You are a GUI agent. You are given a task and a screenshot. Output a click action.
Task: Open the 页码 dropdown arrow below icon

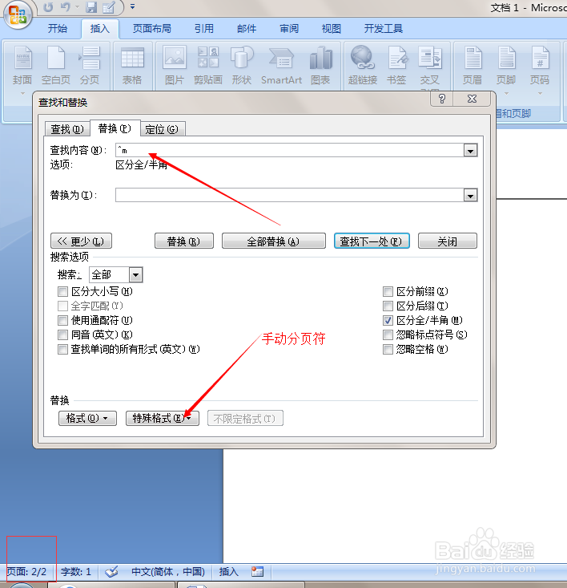pyautogui.click(x=540, y=93)
